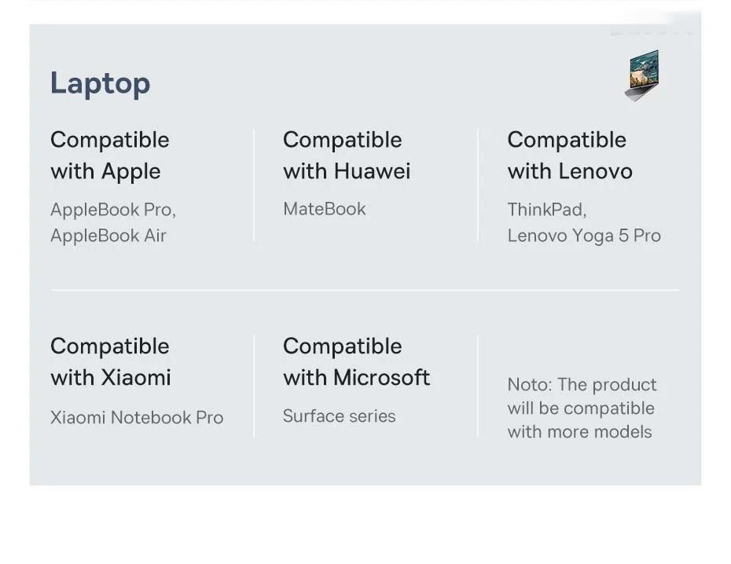Select the Compatible with Huawei heading
The height and width of the screenshot is (564, 731).
(346, 156)
